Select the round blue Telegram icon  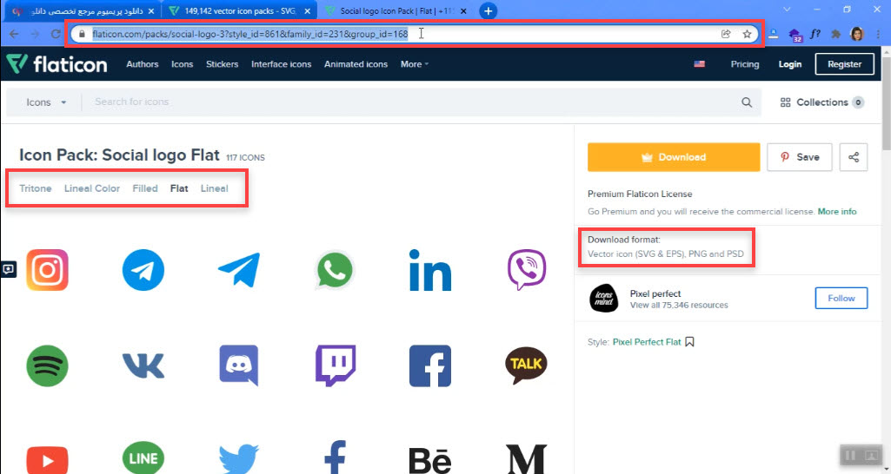point(143,270)
